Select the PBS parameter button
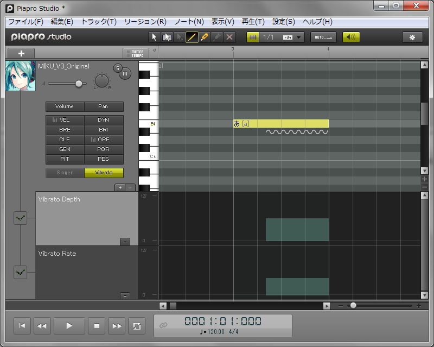 [x=104, y=159]
